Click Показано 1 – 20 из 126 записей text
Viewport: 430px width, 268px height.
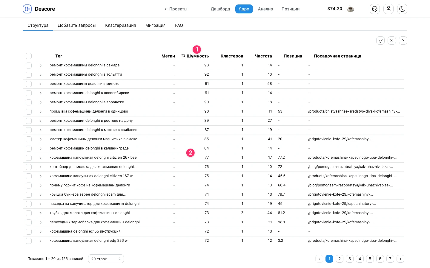(x=55, y=259)
